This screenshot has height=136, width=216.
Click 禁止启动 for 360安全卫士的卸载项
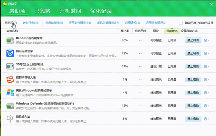pyautogui.click(x=193, y=66)
